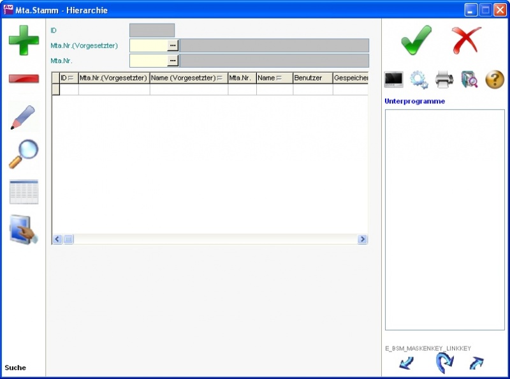Select the pencil edit icon

24,117
